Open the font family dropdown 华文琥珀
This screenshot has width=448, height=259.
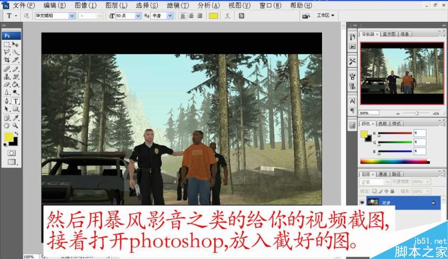point(72,16)
